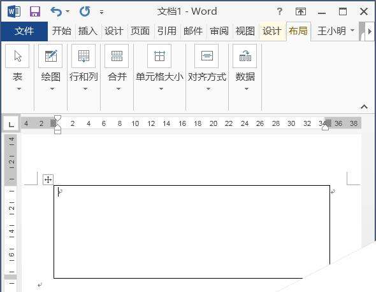Click inside the table cell
376x292 pixels.
pyautogui.click(x=192, y=232)
